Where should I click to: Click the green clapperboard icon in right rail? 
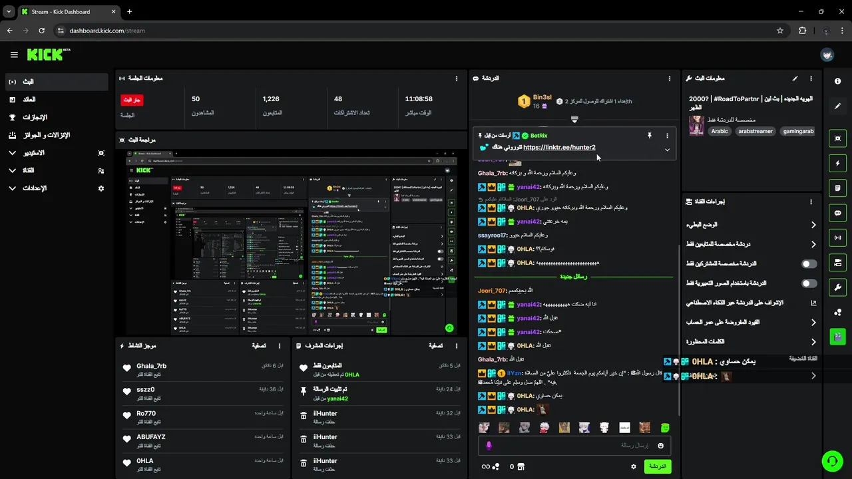coord(837,337)
